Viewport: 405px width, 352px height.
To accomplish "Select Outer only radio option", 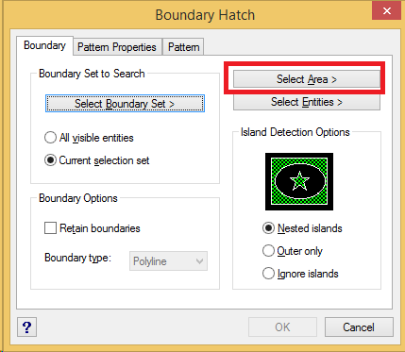I will tap(293, 251).
